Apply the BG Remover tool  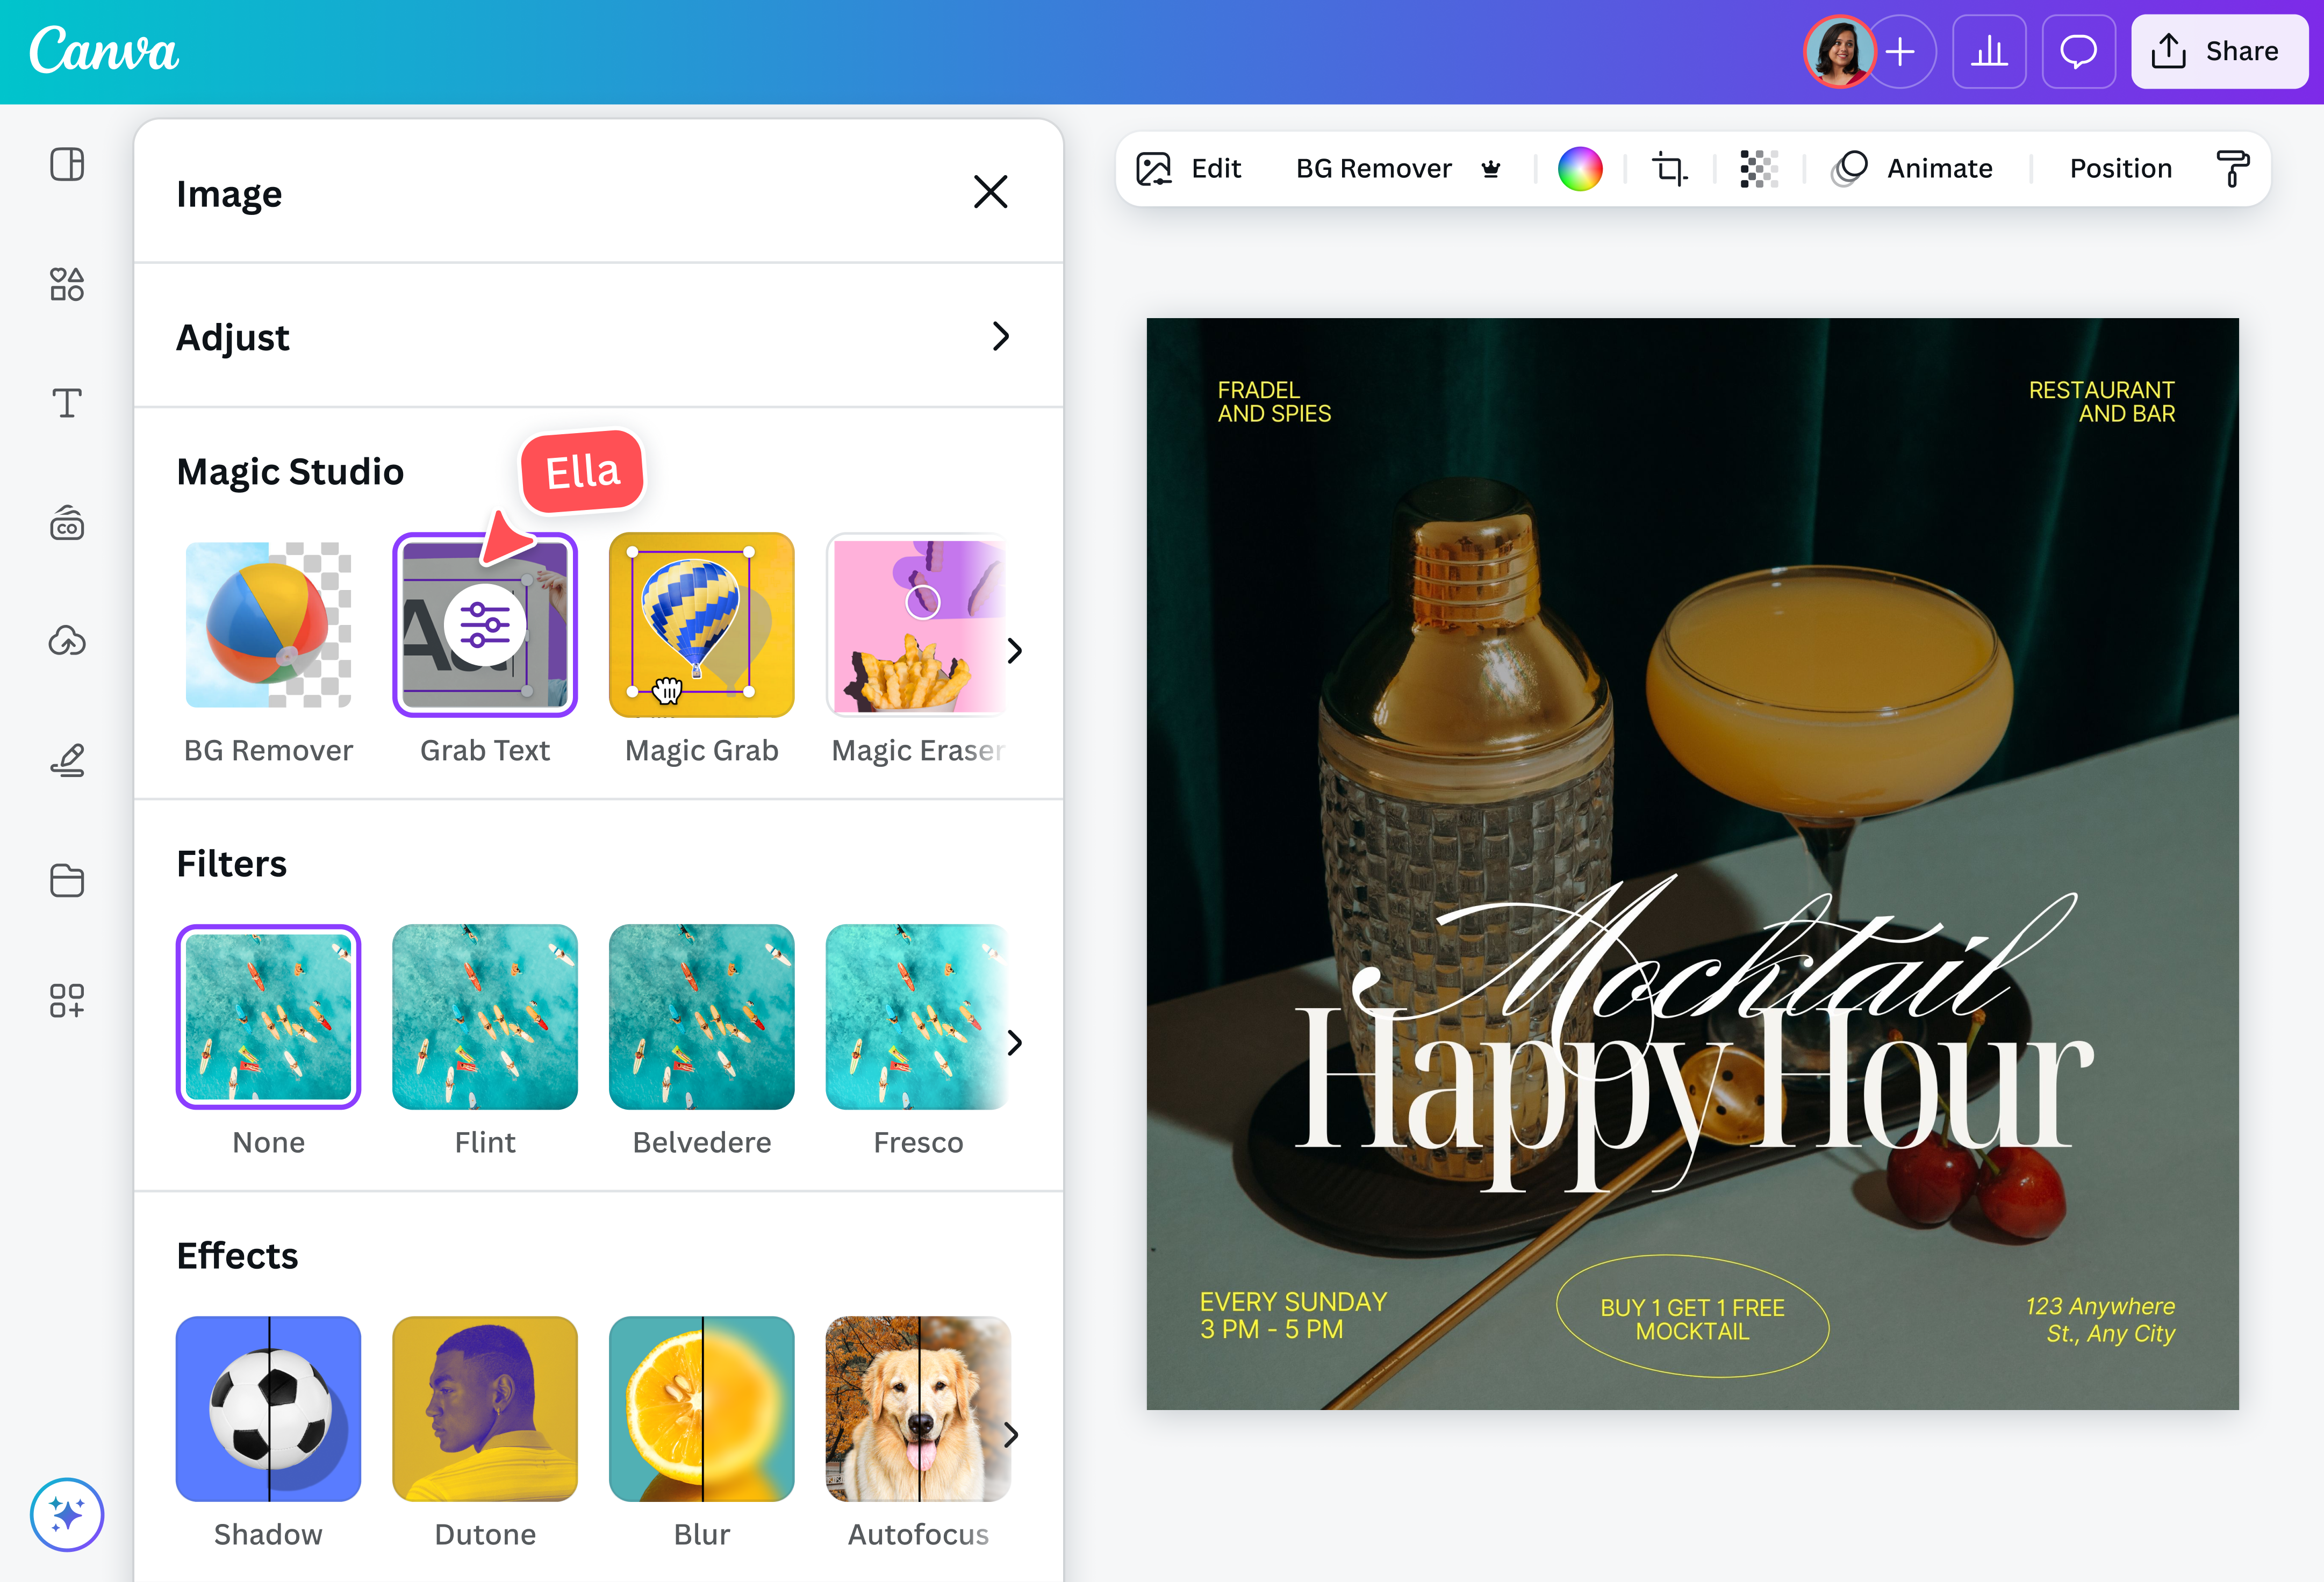pos(268,625)
